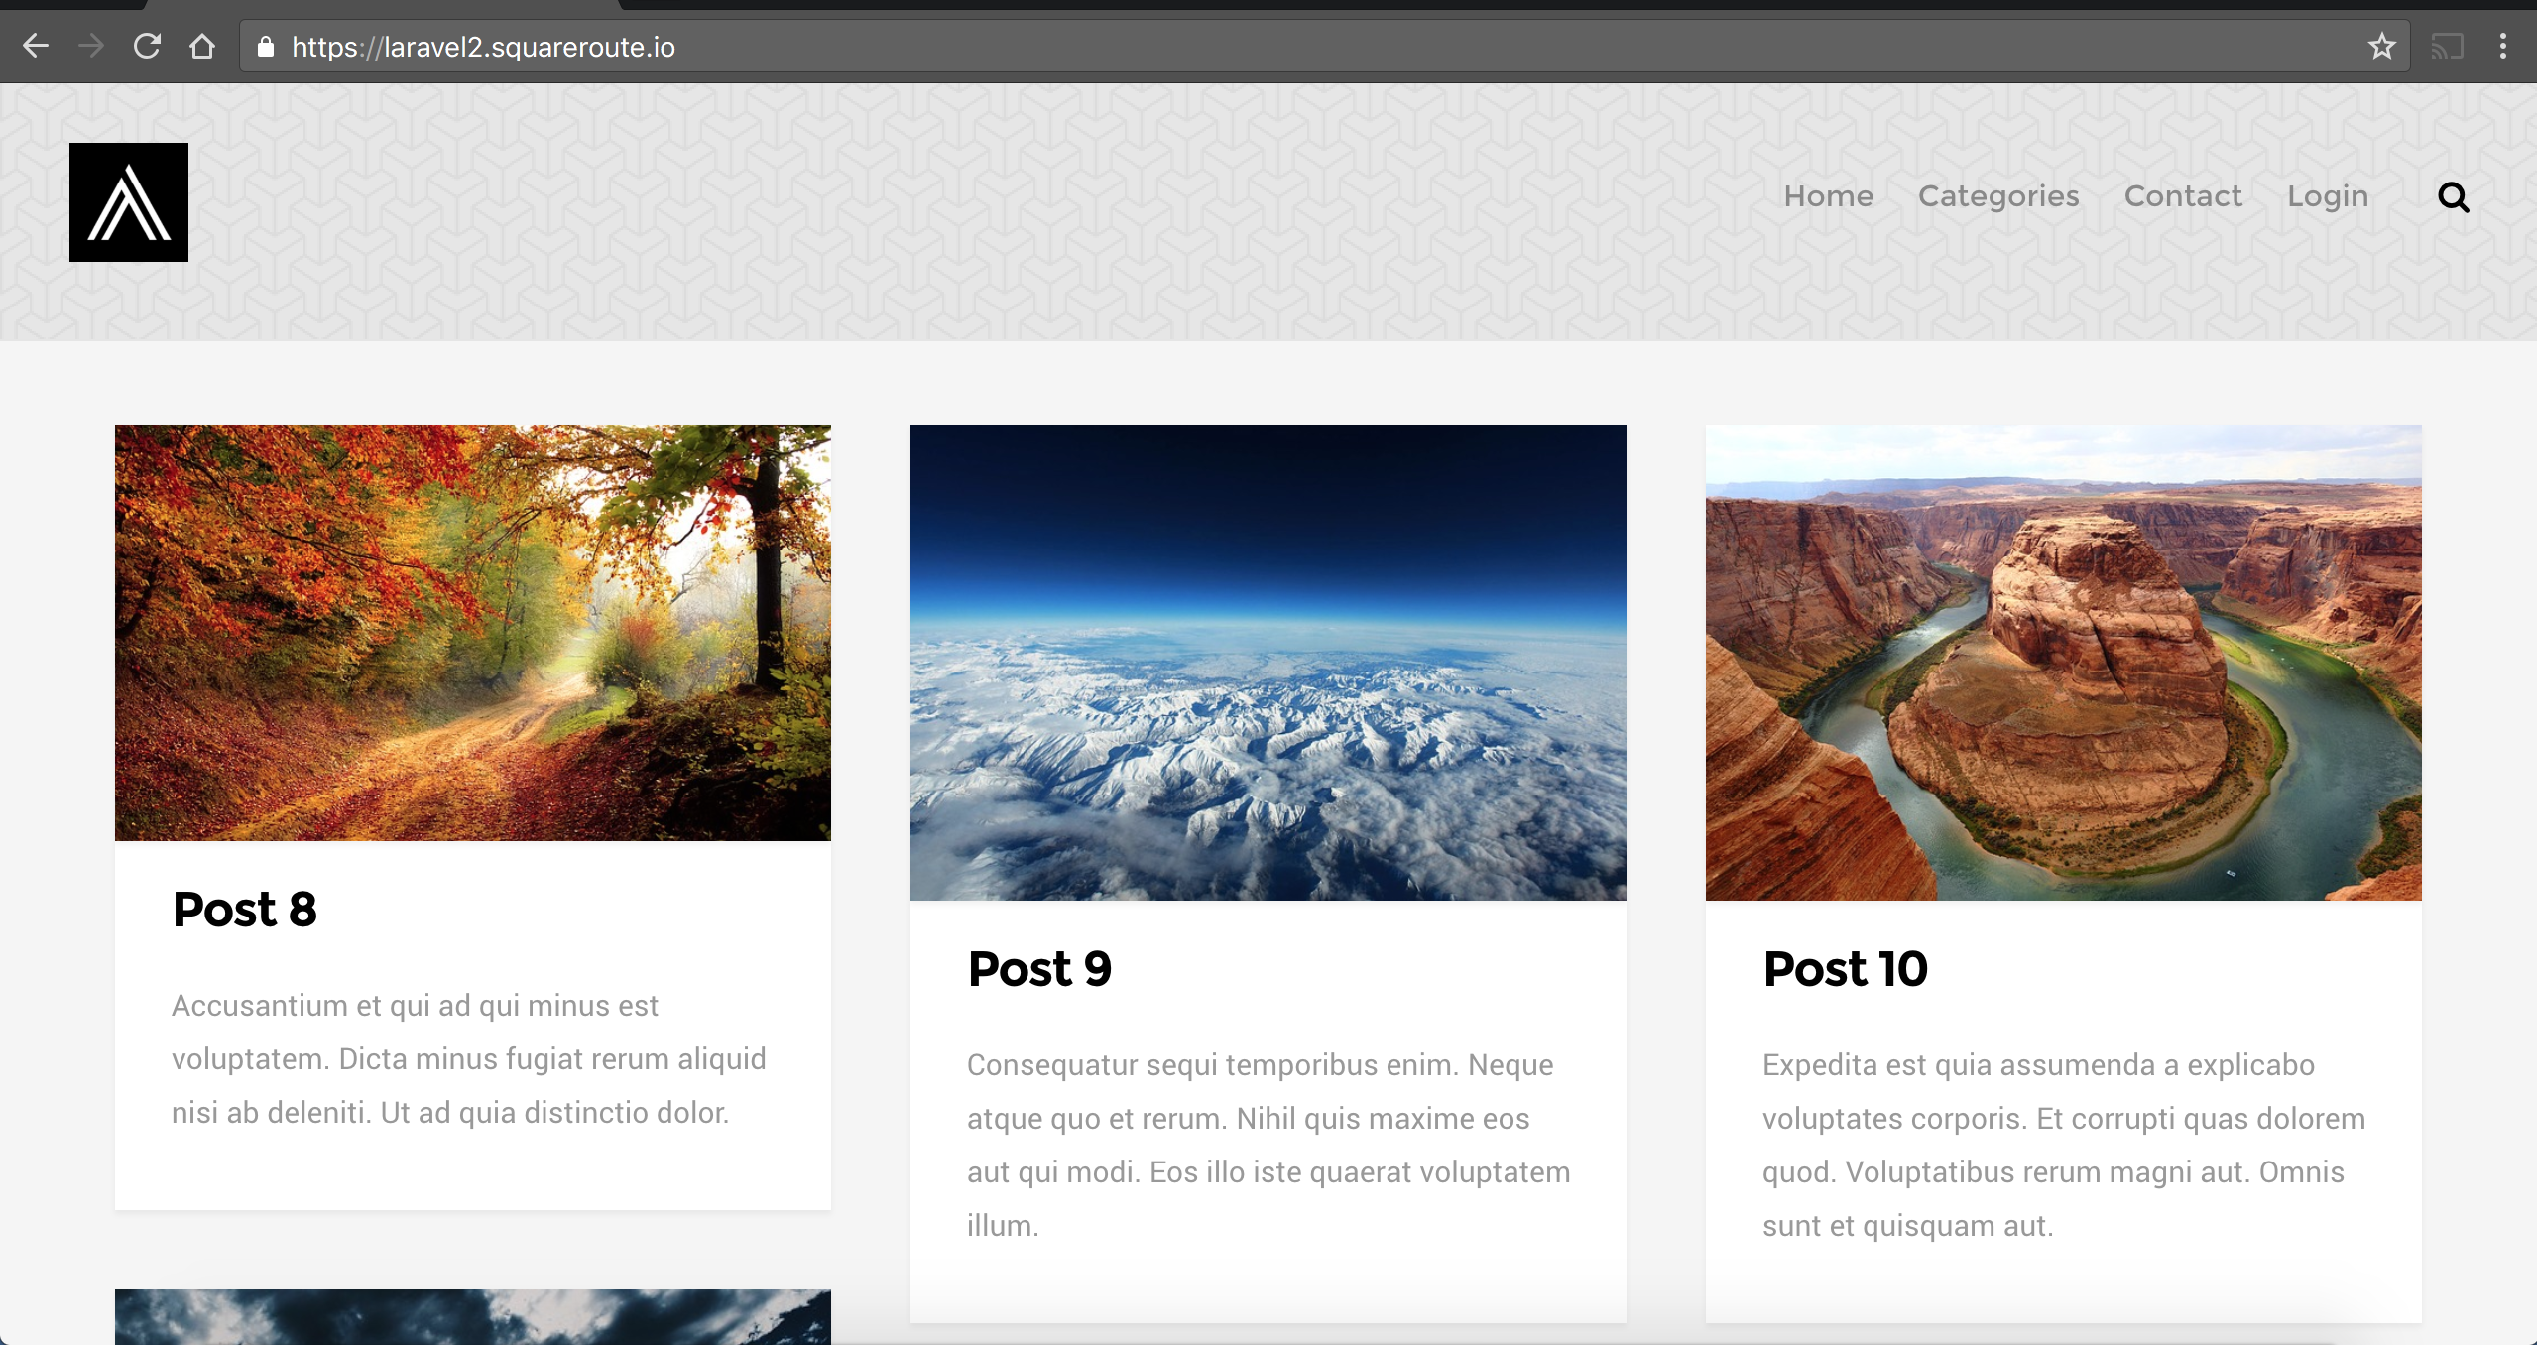This screenshot has width=2537, height=1345.
Task: Open the browser three-dot menu
Action: 2503,46
